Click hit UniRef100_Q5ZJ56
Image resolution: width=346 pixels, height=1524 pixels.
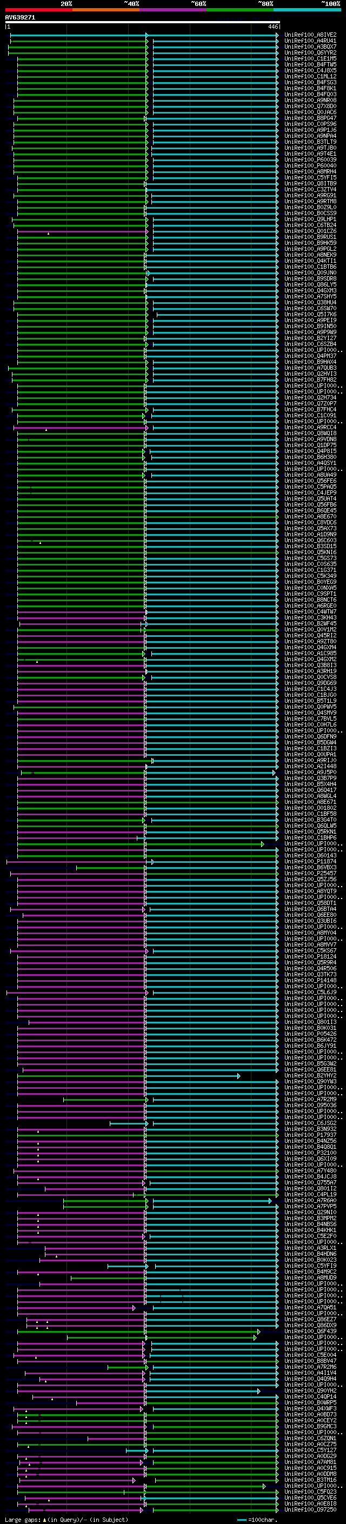[x=310, y=879]
